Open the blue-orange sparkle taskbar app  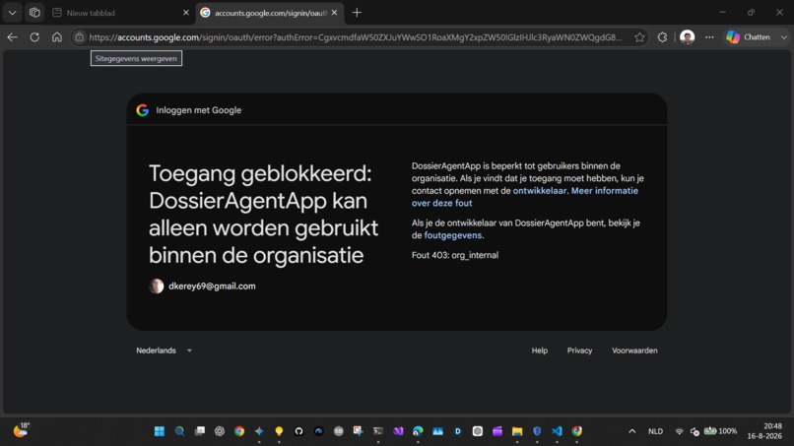259,431
